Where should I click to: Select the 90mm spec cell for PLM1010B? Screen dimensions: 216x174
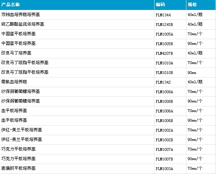tap(192, 73)
